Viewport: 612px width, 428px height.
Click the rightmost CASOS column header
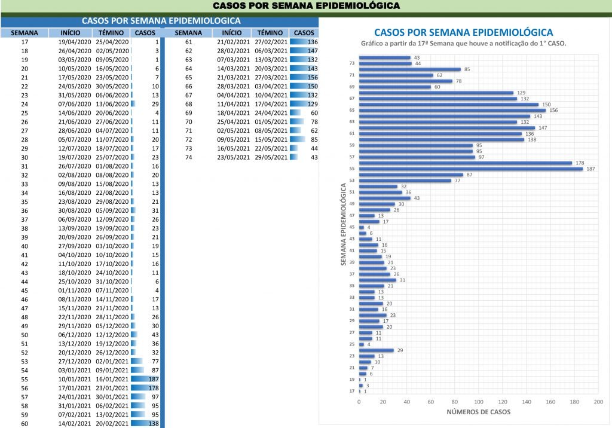[x=304, y=32]
